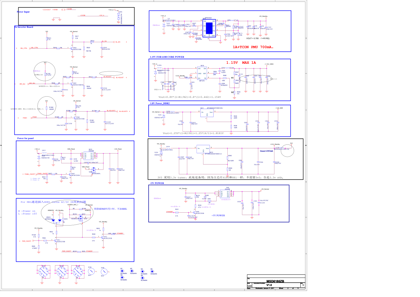Select the '1.8V Power_DDR2' section title
The height and width of the screenshot is (297, 420).
click(x=160, y=103)
